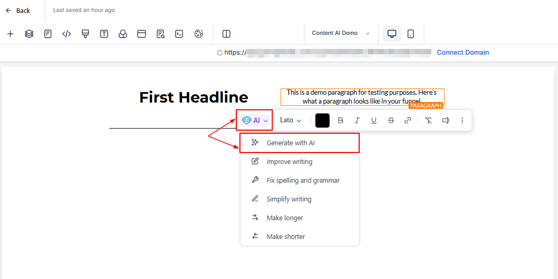Click the clear formatting icon

coord(428,120)
